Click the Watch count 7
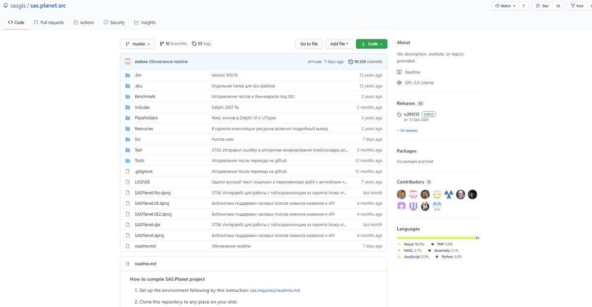Screen dimensions: 592x307 click(523, 6)
